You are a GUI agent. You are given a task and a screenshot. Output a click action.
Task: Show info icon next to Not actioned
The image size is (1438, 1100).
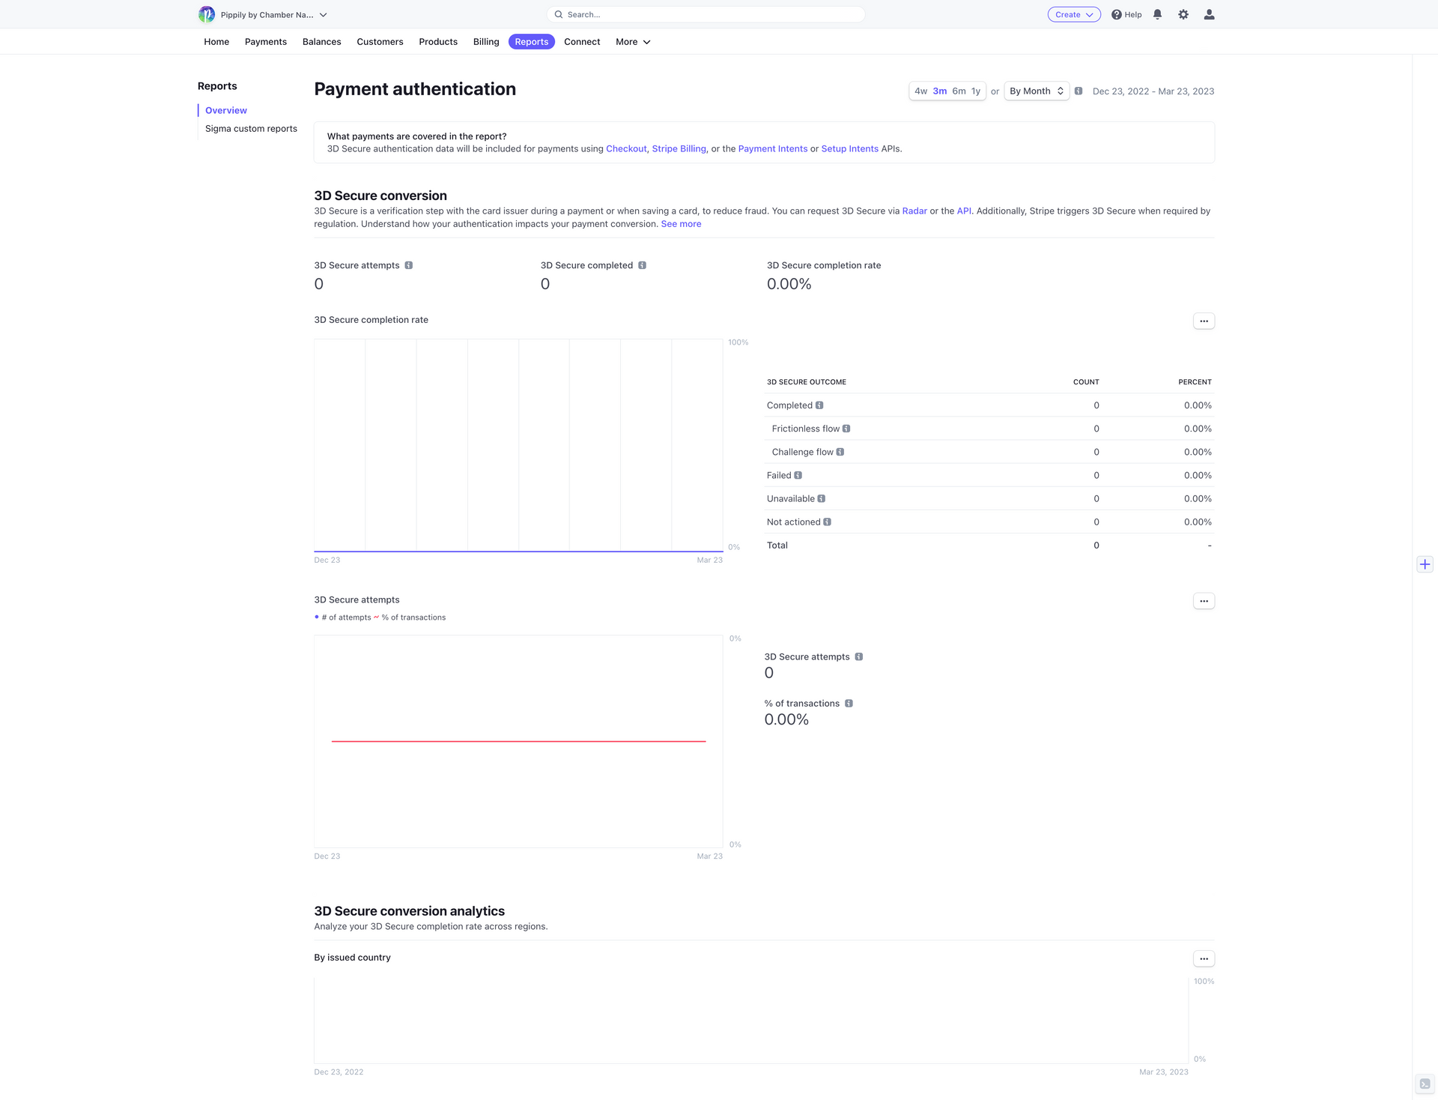(x=828, y=522)
